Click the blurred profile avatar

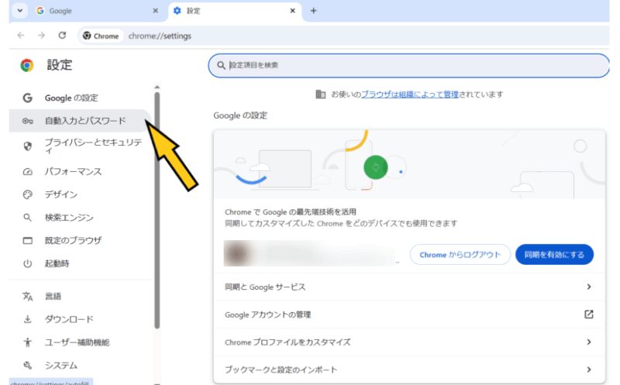[x=236, y=253]
